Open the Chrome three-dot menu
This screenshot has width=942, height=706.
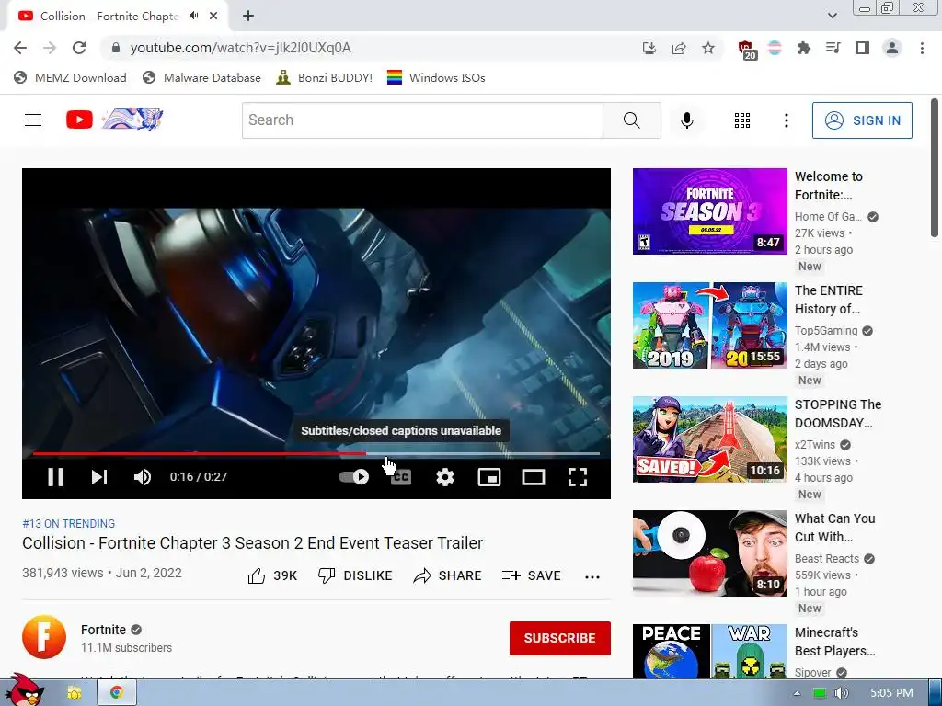922,48
